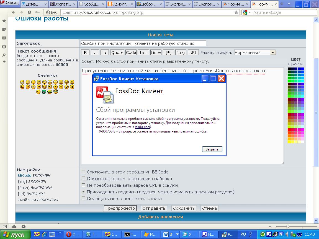Screen dimensions: 319x239
Task: Open the Google search engine dropdown arrow
Action: coord(249,12)
